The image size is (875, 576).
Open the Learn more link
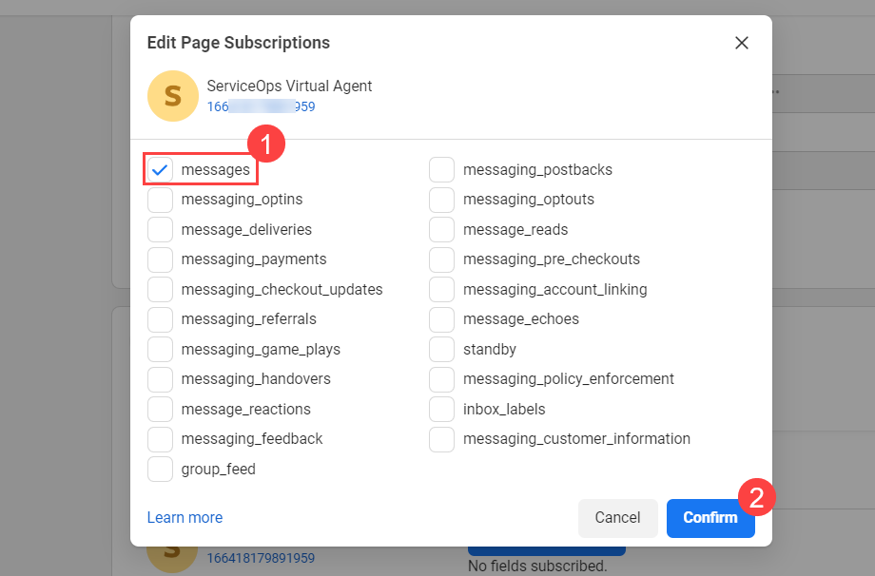pyautogui.click(x=184, y=517)
